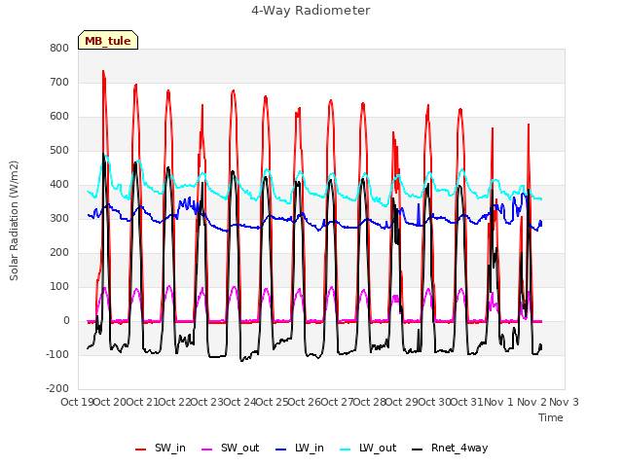The height and width of the screenshot is (467, 623).
Task: Click the magenta SW_out legend swatch
Action: tap(207, 449)
